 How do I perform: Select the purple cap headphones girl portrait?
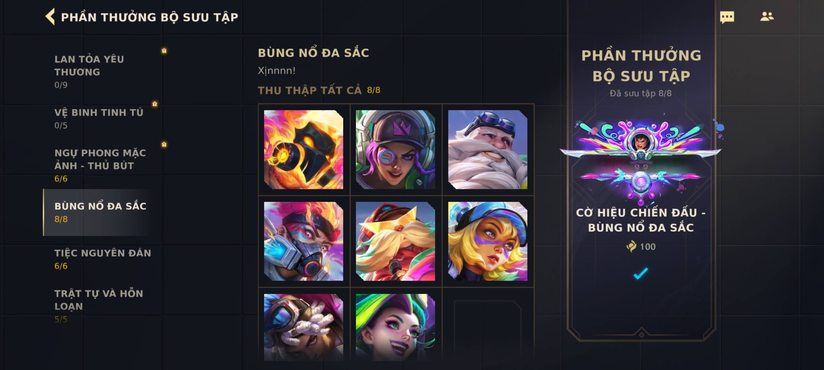(396, 149)
